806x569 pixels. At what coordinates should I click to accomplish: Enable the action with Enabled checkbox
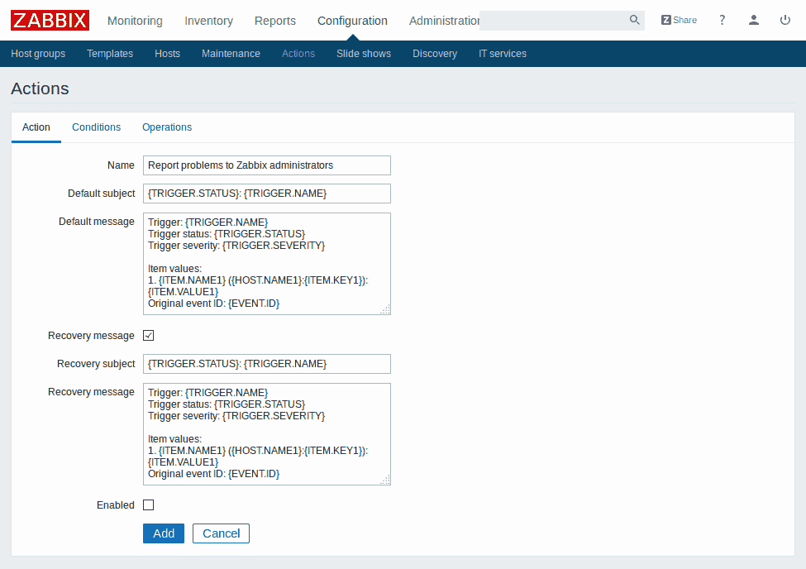(x=149, y=505)
